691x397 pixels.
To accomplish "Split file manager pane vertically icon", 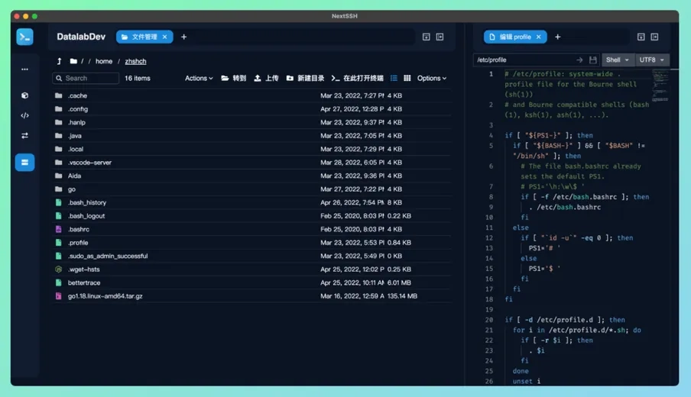I will coord(440,37).
